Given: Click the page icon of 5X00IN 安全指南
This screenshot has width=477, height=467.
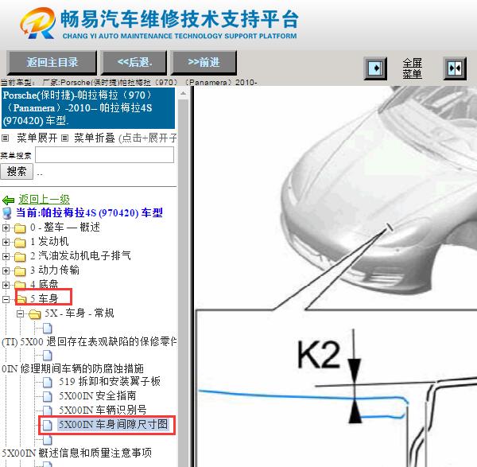Looking at the screenshot, I should tap(47, 396).
